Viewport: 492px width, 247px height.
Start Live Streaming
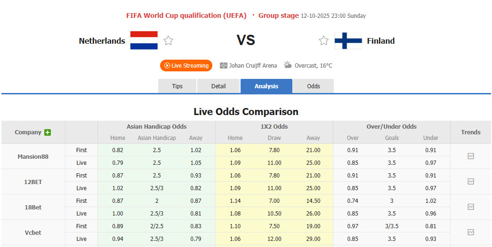point(186,66)
